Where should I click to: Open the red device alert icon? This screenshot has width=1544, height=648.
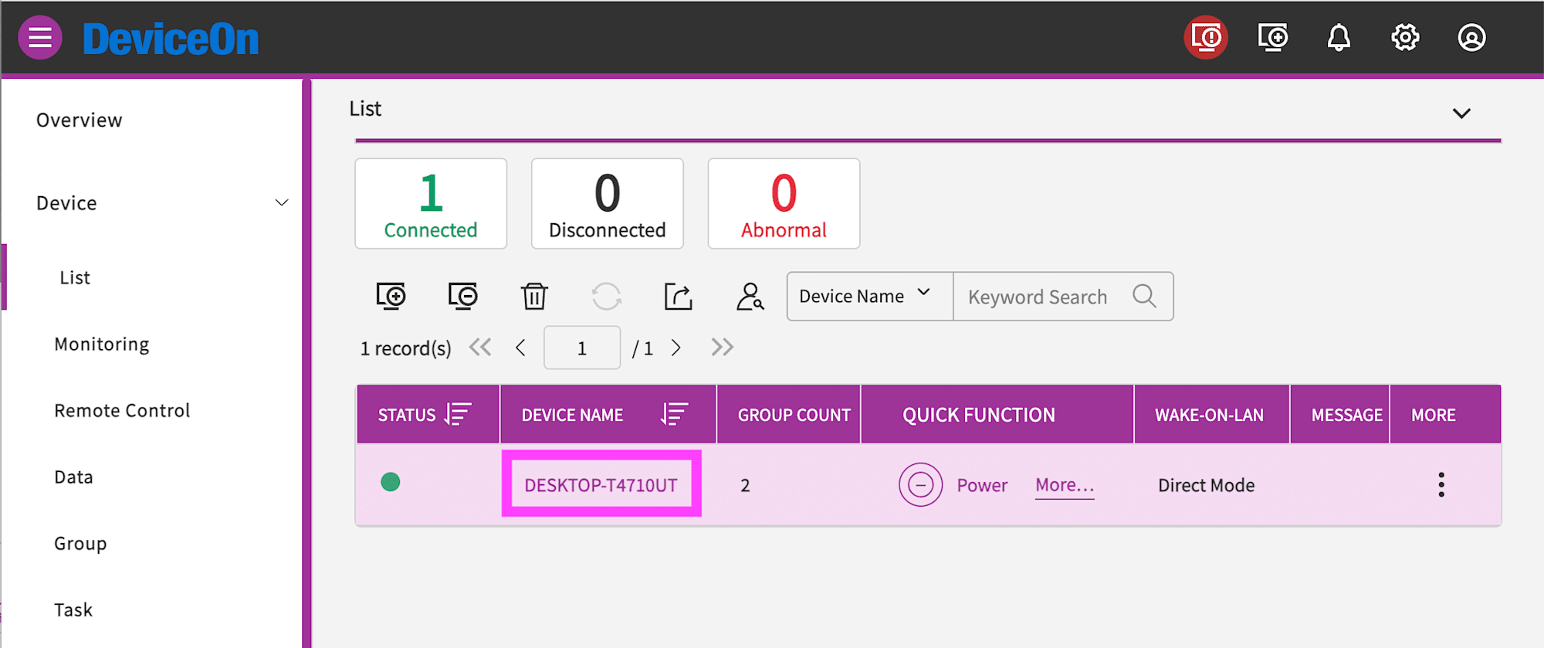1206,37
